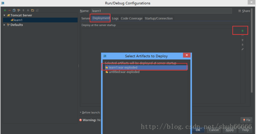Select learn1:war exploded artifact

click(x=146, y=68)
